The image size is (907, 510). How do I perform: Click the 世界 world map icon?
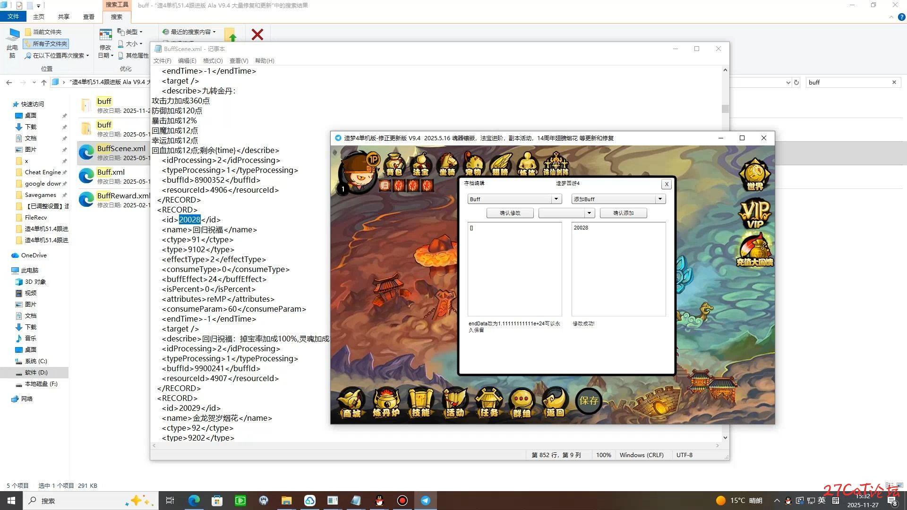754,175
